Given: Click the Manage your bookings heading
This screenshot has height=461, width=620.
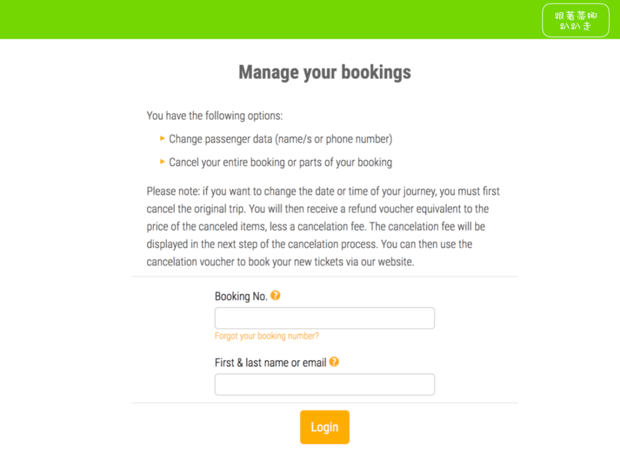Looking at the screenshot, I should [324, 72].
